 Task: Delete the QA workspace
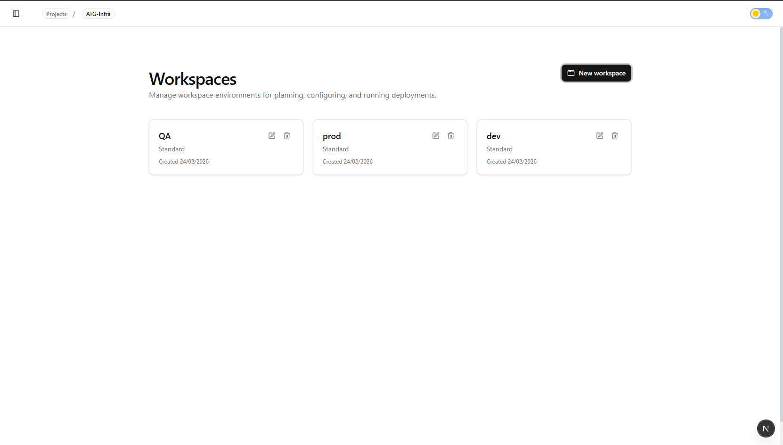coord(287,136)
